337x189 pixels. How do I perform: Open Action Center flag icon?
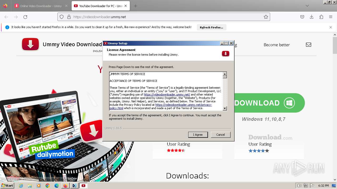point(312,186)
